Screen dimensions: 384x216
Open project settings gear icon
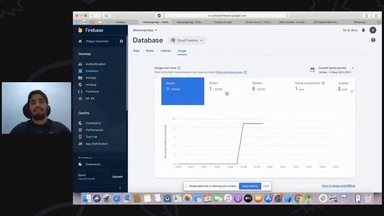pyautogui.click(x=121, y=41)
